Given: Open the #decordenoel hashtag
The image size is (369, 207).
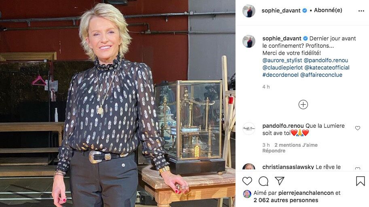Looking at the screenshot, I should 280,75.
